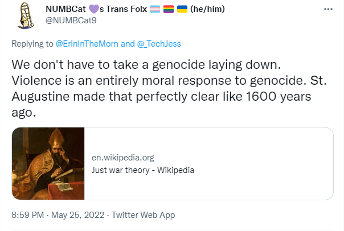The image size is (344, 231).
Task: Click the en.wikipedia.org domain text
Action: (x=123, y=158)
